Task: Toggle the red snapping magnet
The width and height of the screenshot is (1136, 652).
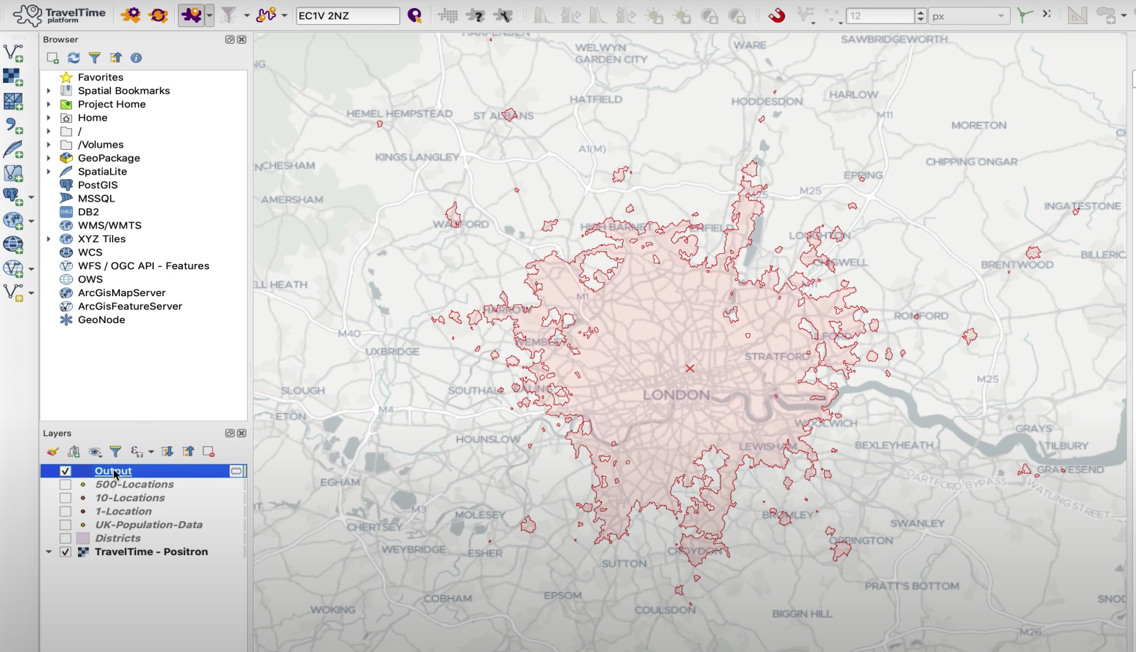Action: pos(776,15)
